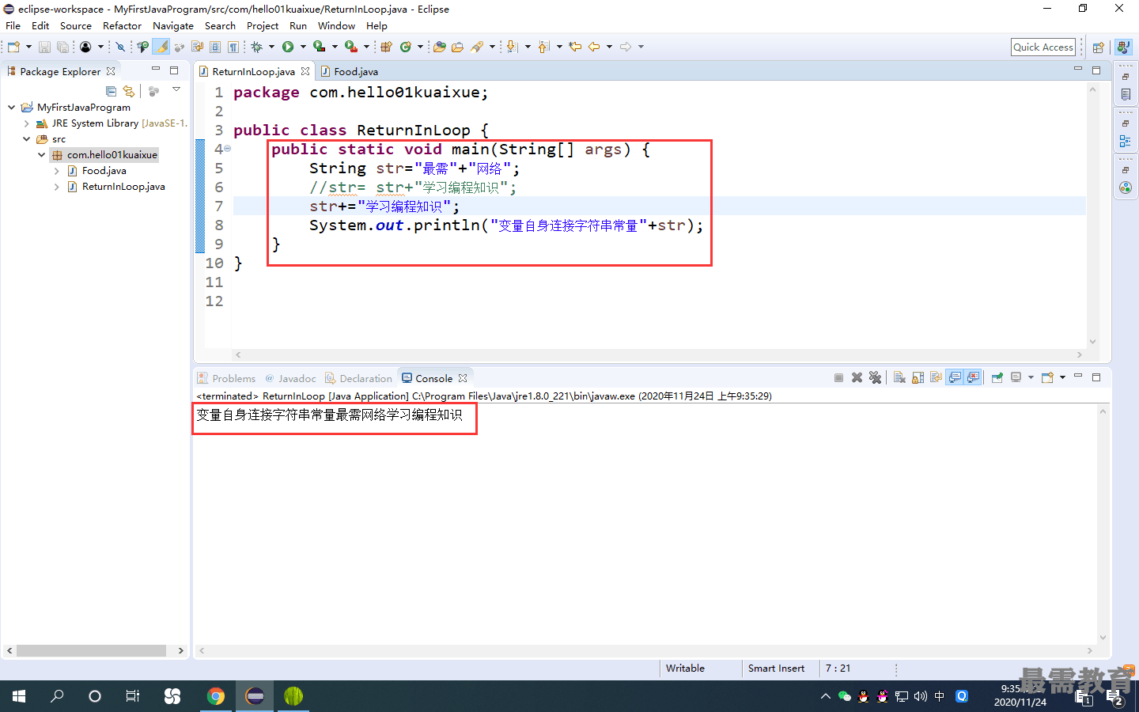Toggle Show Whitespace Characters
The image size is (1139, 712).
point(233,47)
